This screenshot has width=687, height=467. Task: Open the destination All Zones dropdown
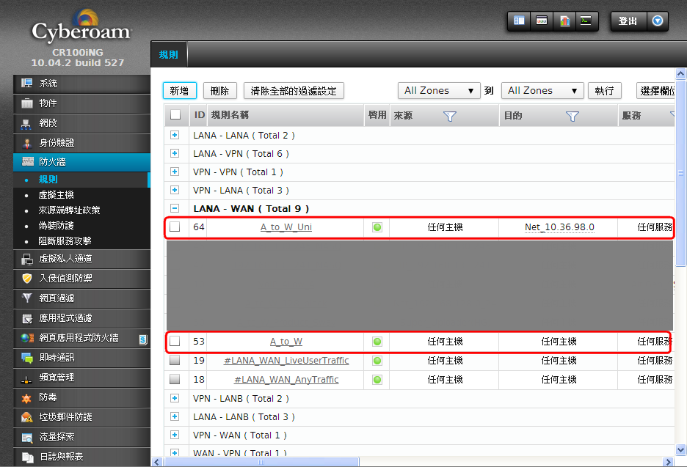542,91
